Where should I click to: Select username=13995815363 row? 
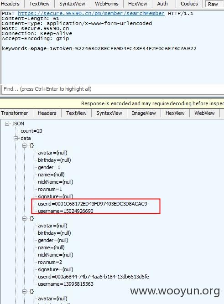pos(66,284)
